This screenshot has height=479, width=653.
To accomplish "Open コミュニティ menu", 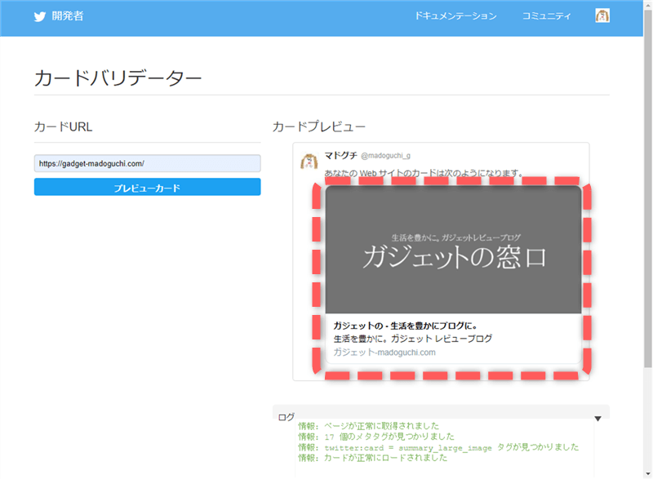I will coord(546,16).
